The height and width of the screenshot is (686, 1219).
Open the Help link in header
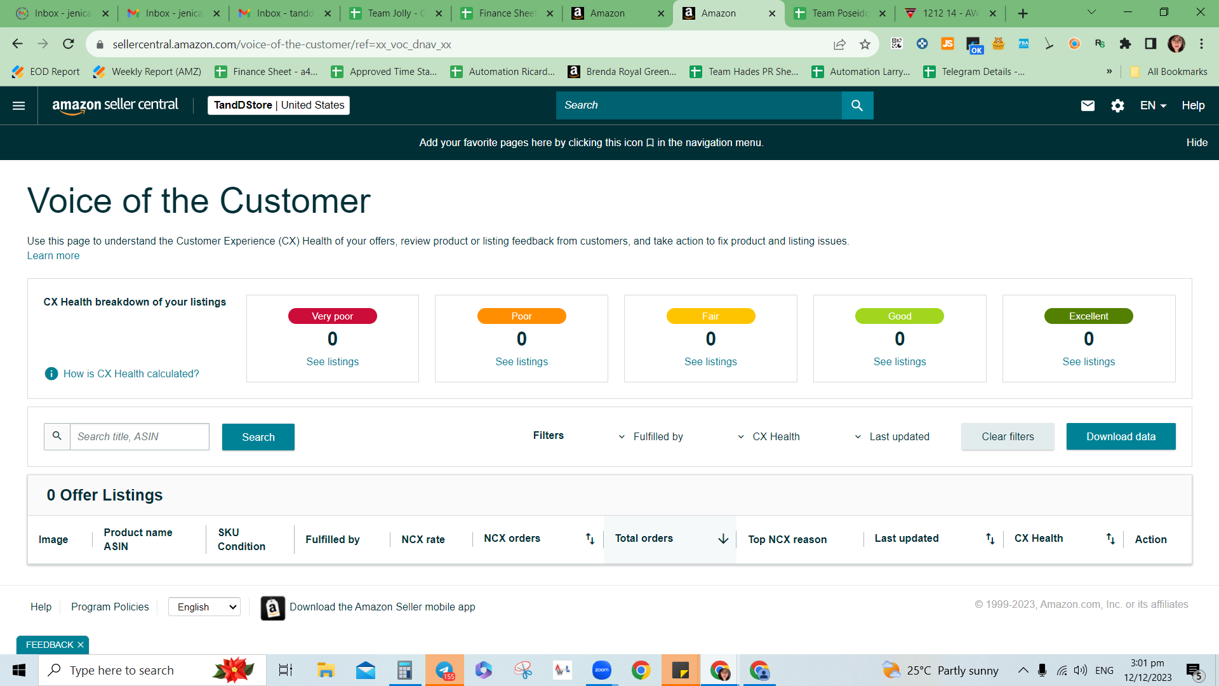[x=1193, y=105]
